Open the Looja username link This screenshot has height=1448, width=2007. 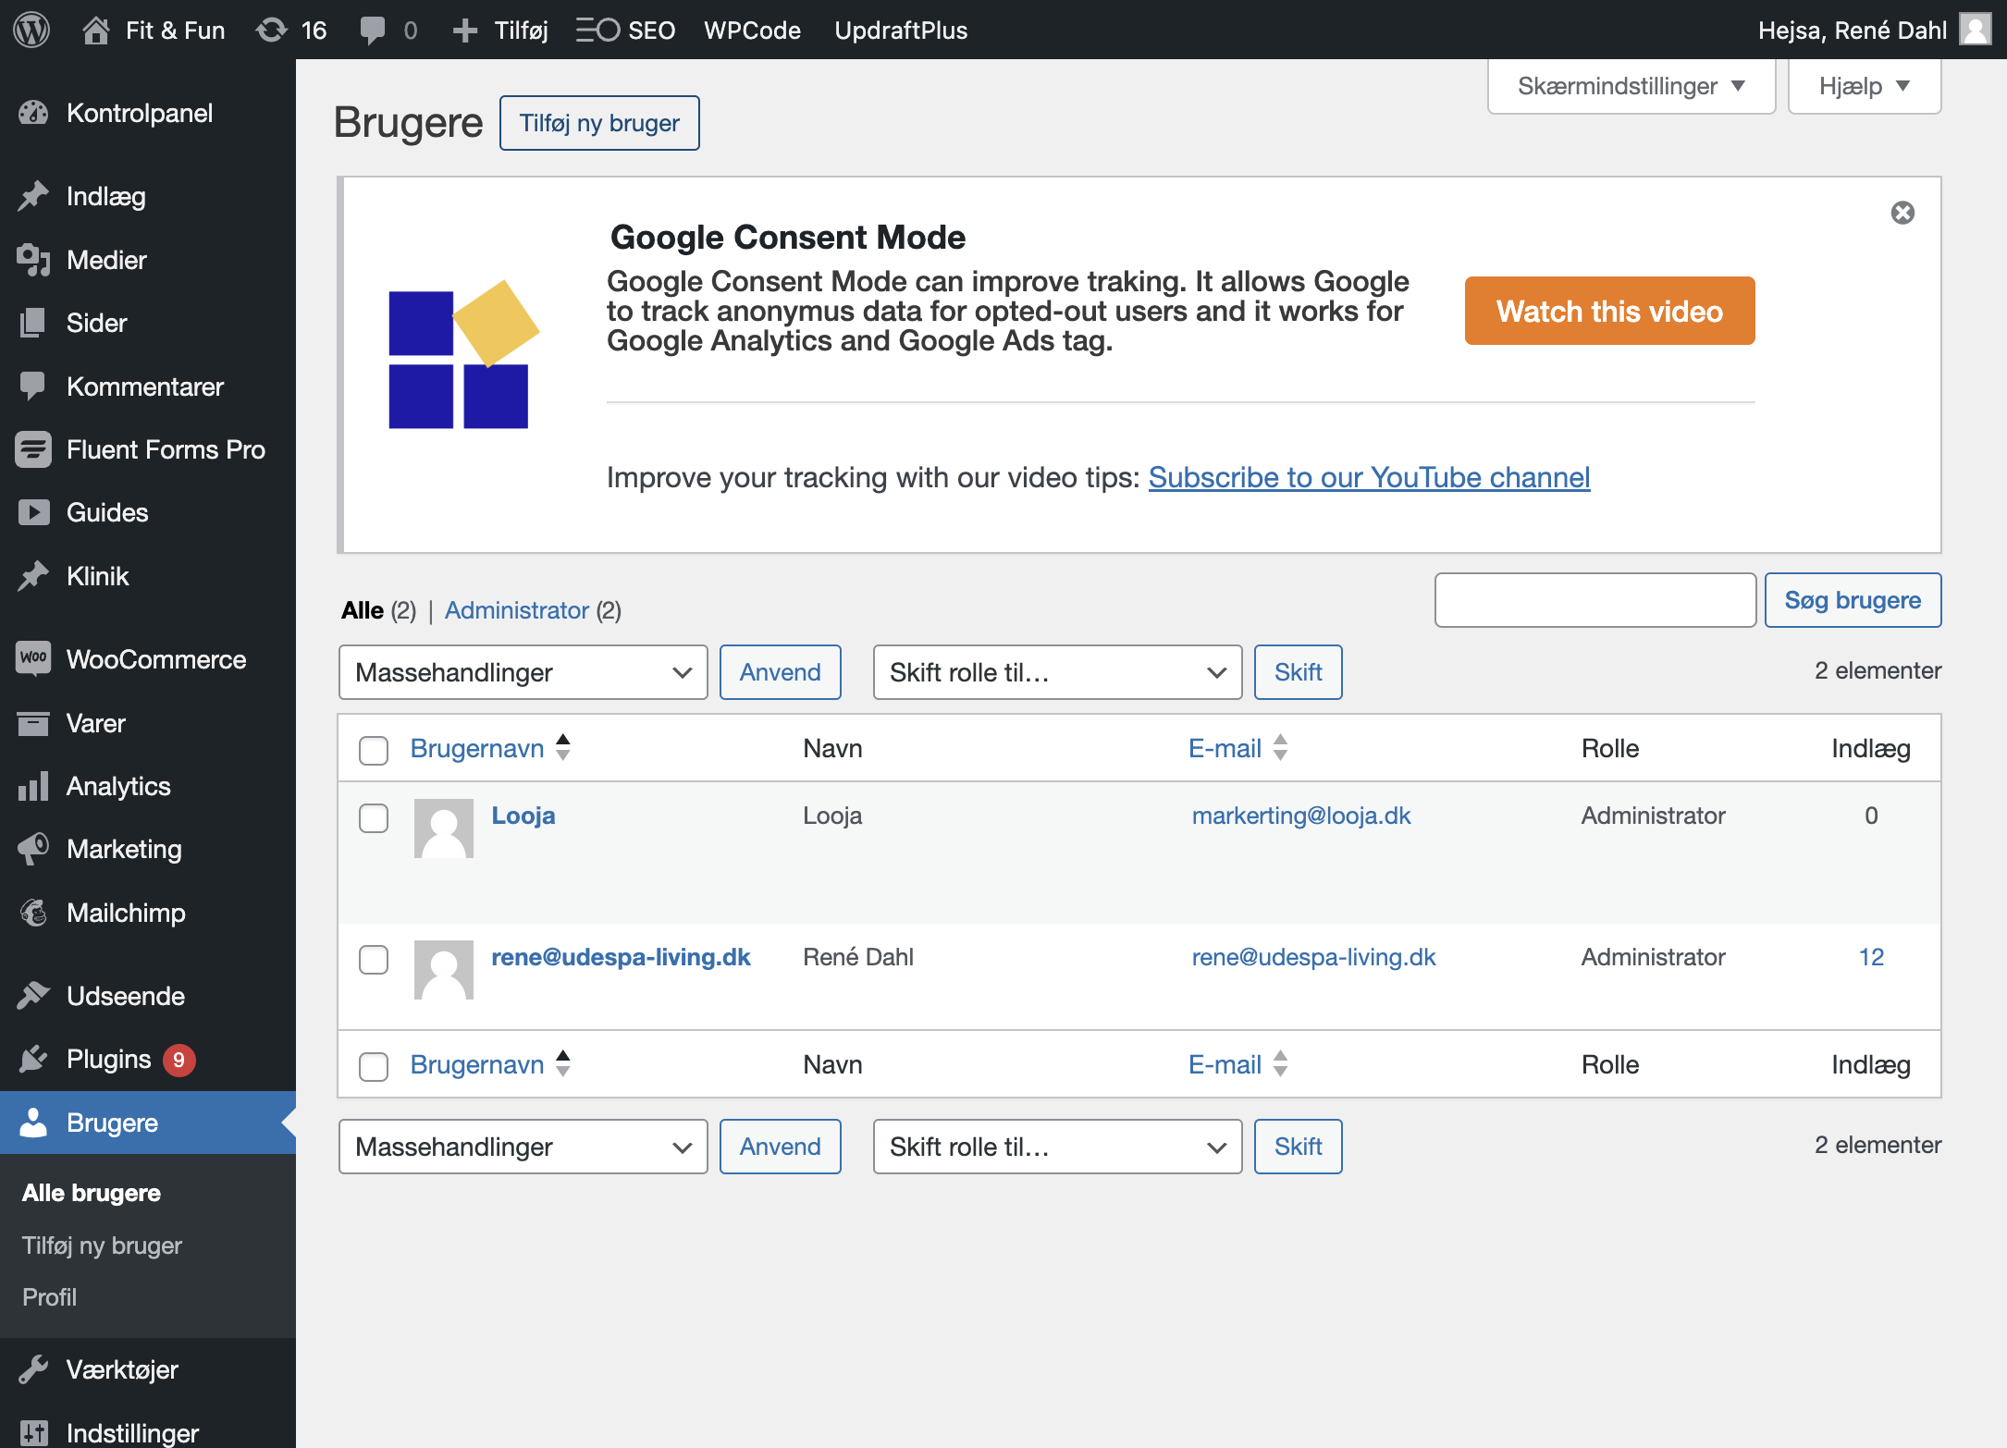(x=523, y=816)
